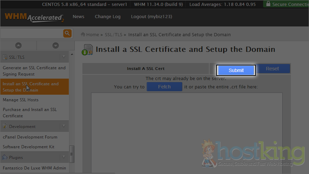The image size is (309, 174).
Task: Collapse the SSL/TLS sidebar section
Action: 63,57
